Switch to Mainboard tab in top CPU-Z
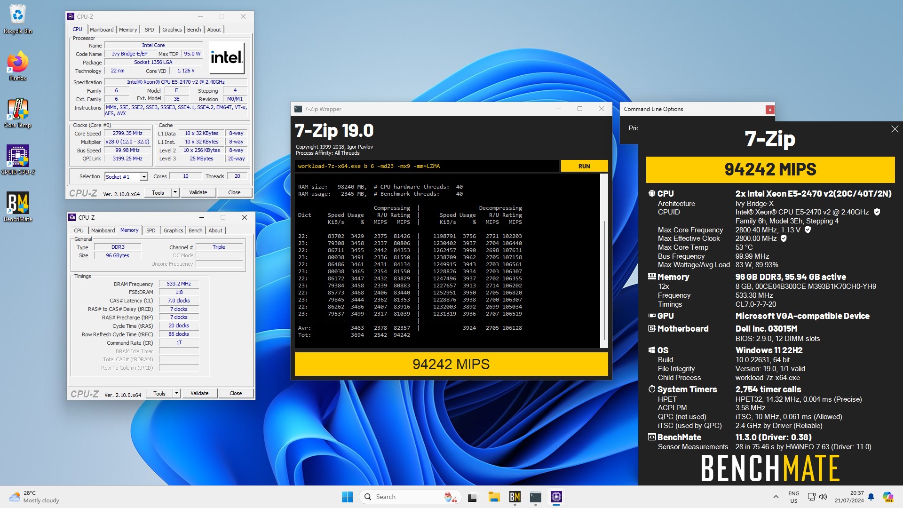The height and width of the screenshot is (508, 903). tap(102, 30)
